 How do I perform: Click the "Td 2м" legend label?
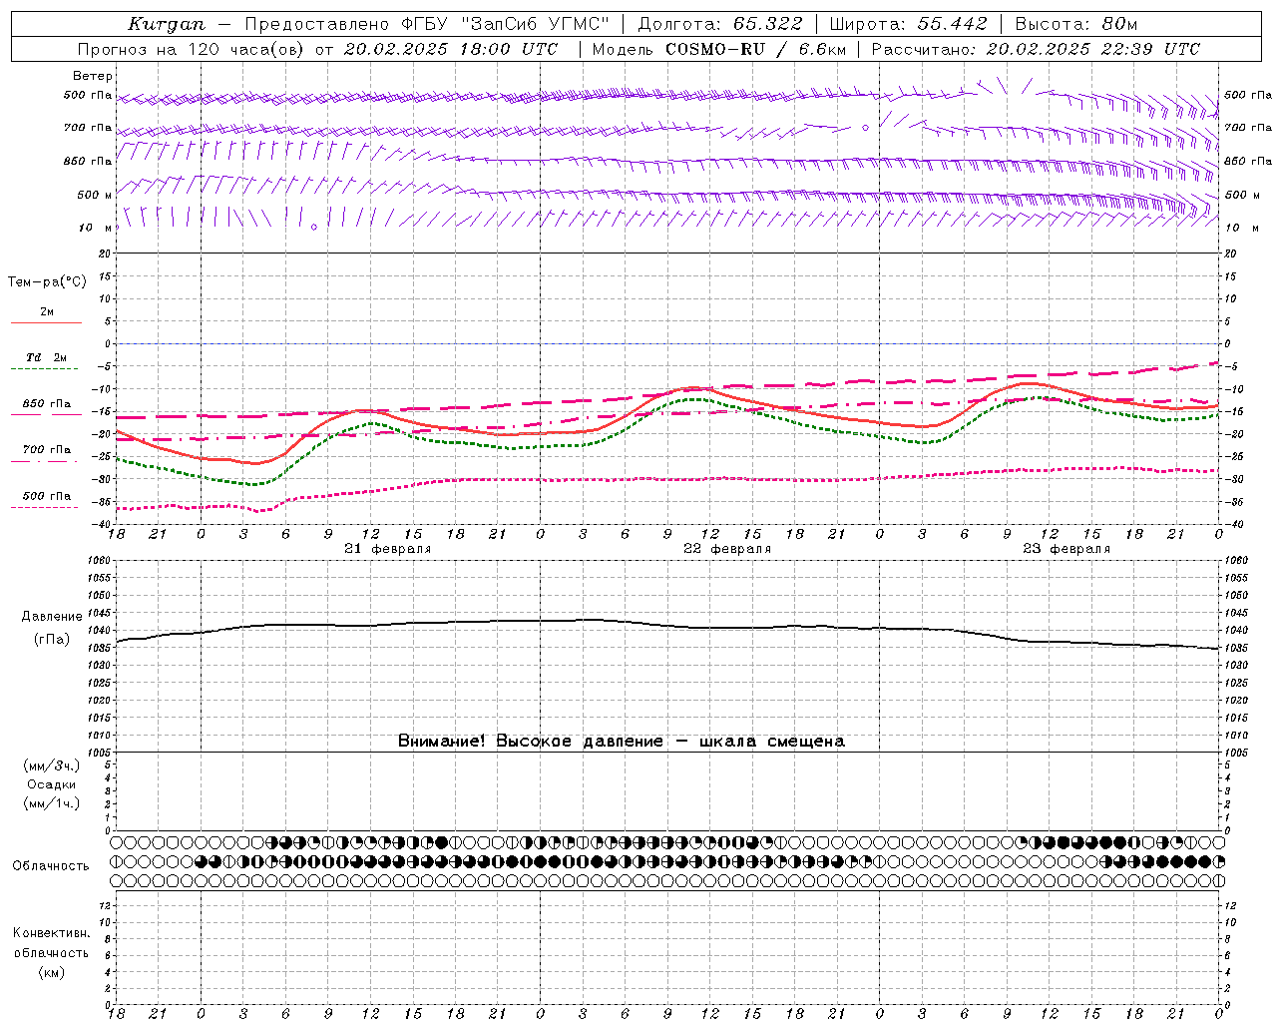(46, 357)
